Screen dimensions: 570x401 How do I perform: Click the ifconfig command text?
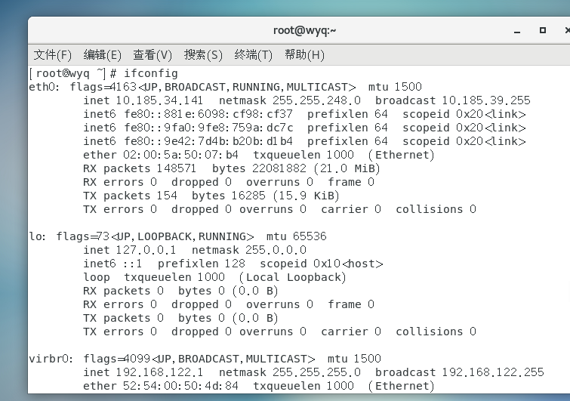click(x=151, y=73)
